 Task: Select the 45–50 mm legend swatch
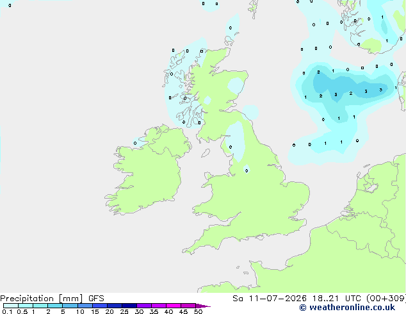(x=188, y=306)
